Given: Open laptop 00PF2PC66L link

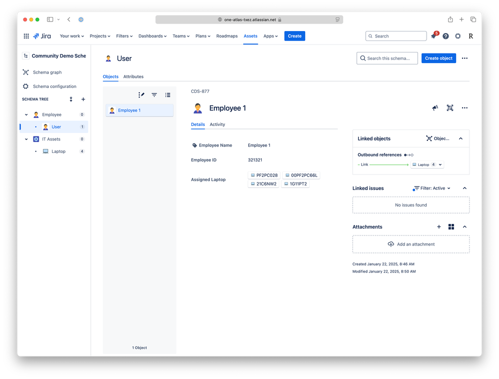Looking at the screenshot, I should click(301, 175).
